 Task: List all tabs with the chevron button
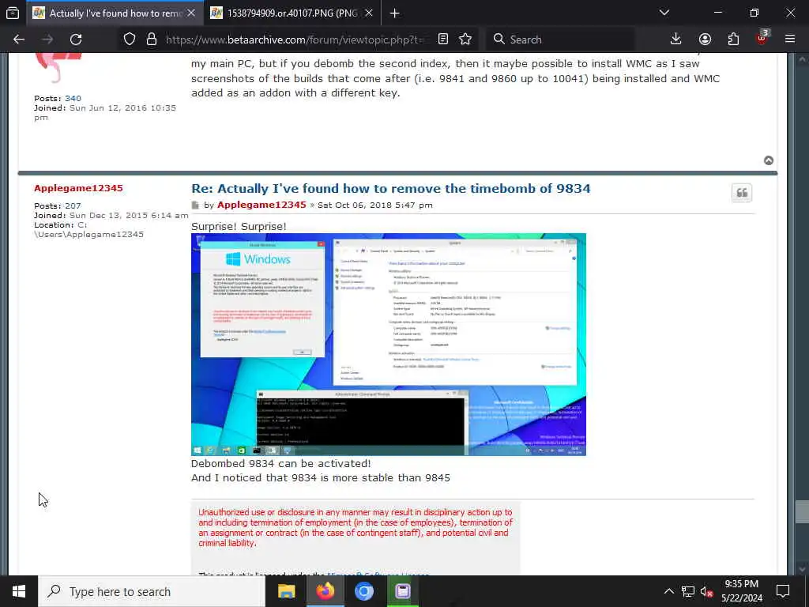pos(664,13)
